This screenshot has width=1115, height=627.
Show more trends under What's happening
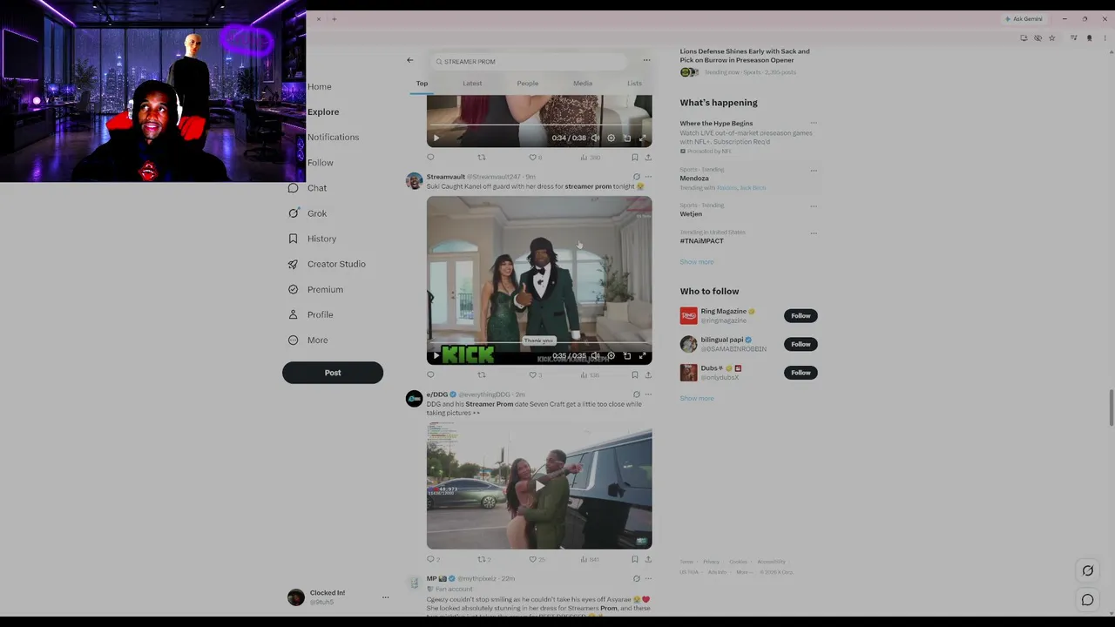(697, 262)
